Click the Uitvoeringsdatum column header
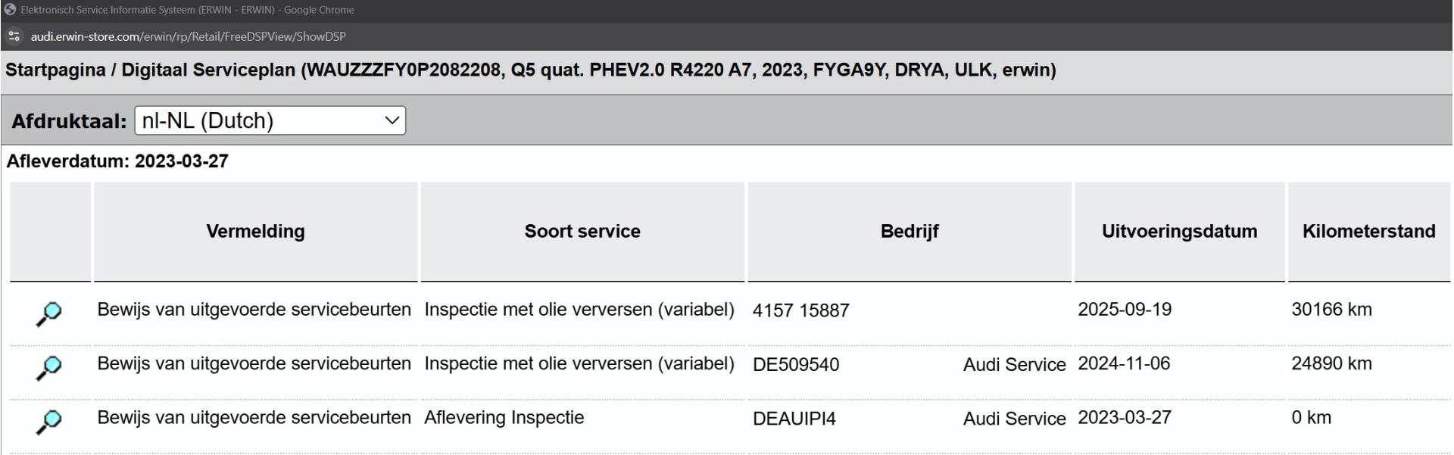 (x=1179, y=232)
